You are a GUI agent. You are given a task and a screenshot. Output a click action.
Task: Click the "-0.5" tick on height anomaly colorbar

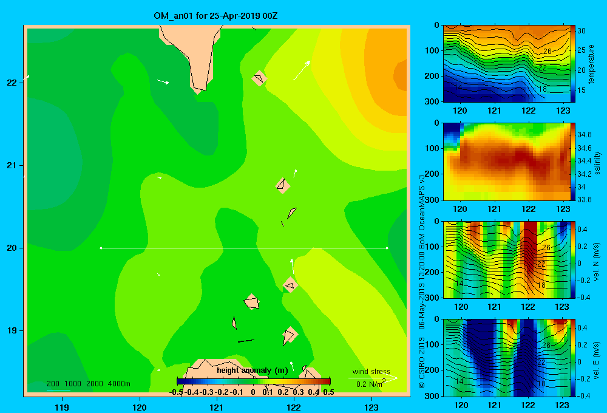pyautogui.click(x=176, y=392)
